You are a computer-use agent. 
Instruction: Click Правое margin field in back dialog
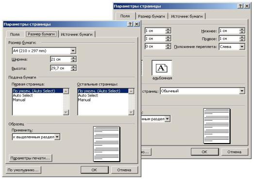tap(229, 38)
